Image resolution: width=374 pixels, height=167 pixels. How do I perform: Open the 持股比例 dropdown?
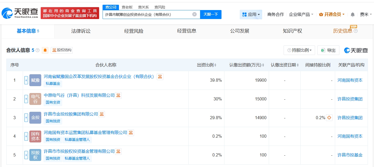[x=299, y=50]
